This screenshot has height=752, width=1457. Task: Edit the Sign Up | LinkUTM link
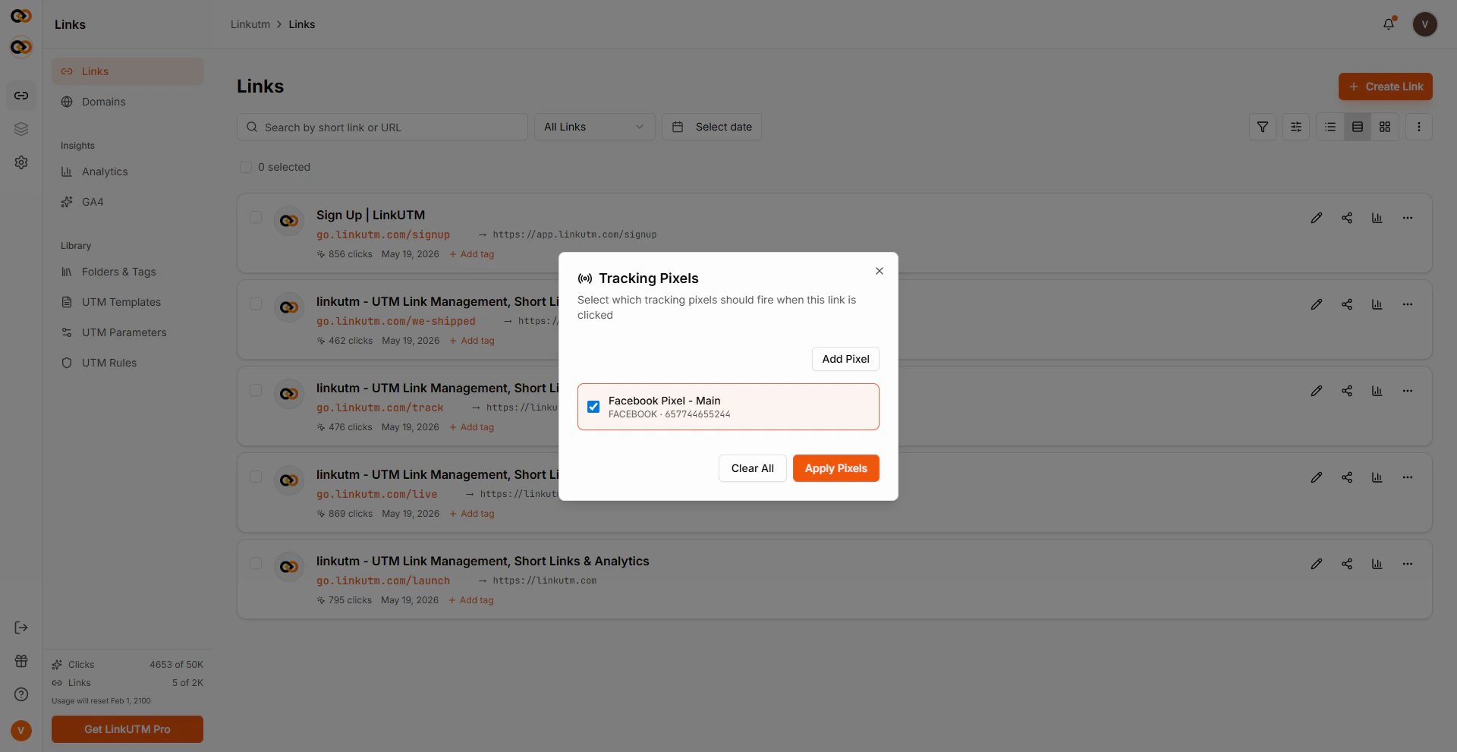[1317, 218]
